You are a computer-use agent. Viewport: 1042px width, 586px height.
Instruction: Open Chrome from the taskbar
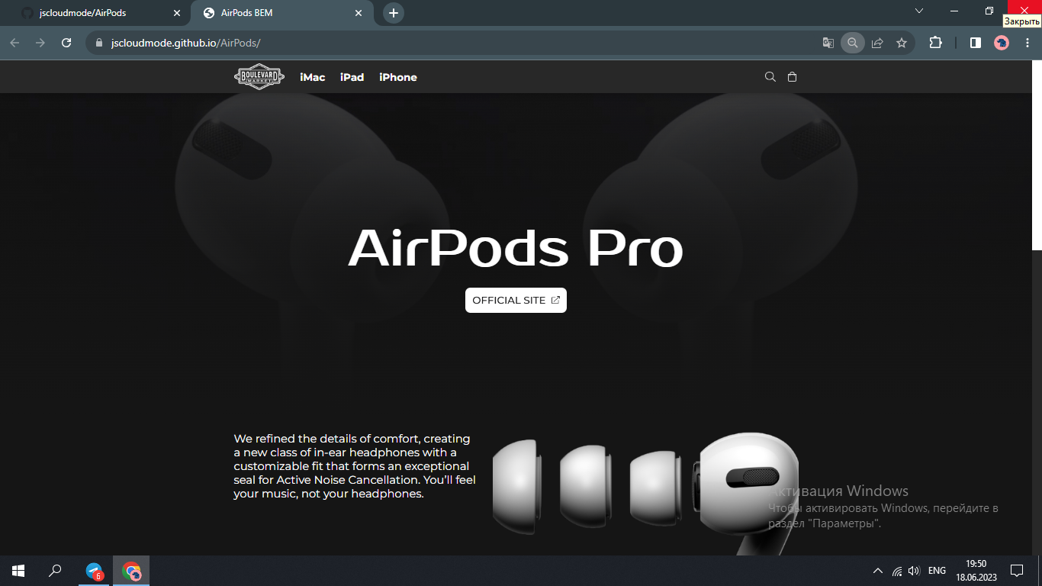(131, 571)
